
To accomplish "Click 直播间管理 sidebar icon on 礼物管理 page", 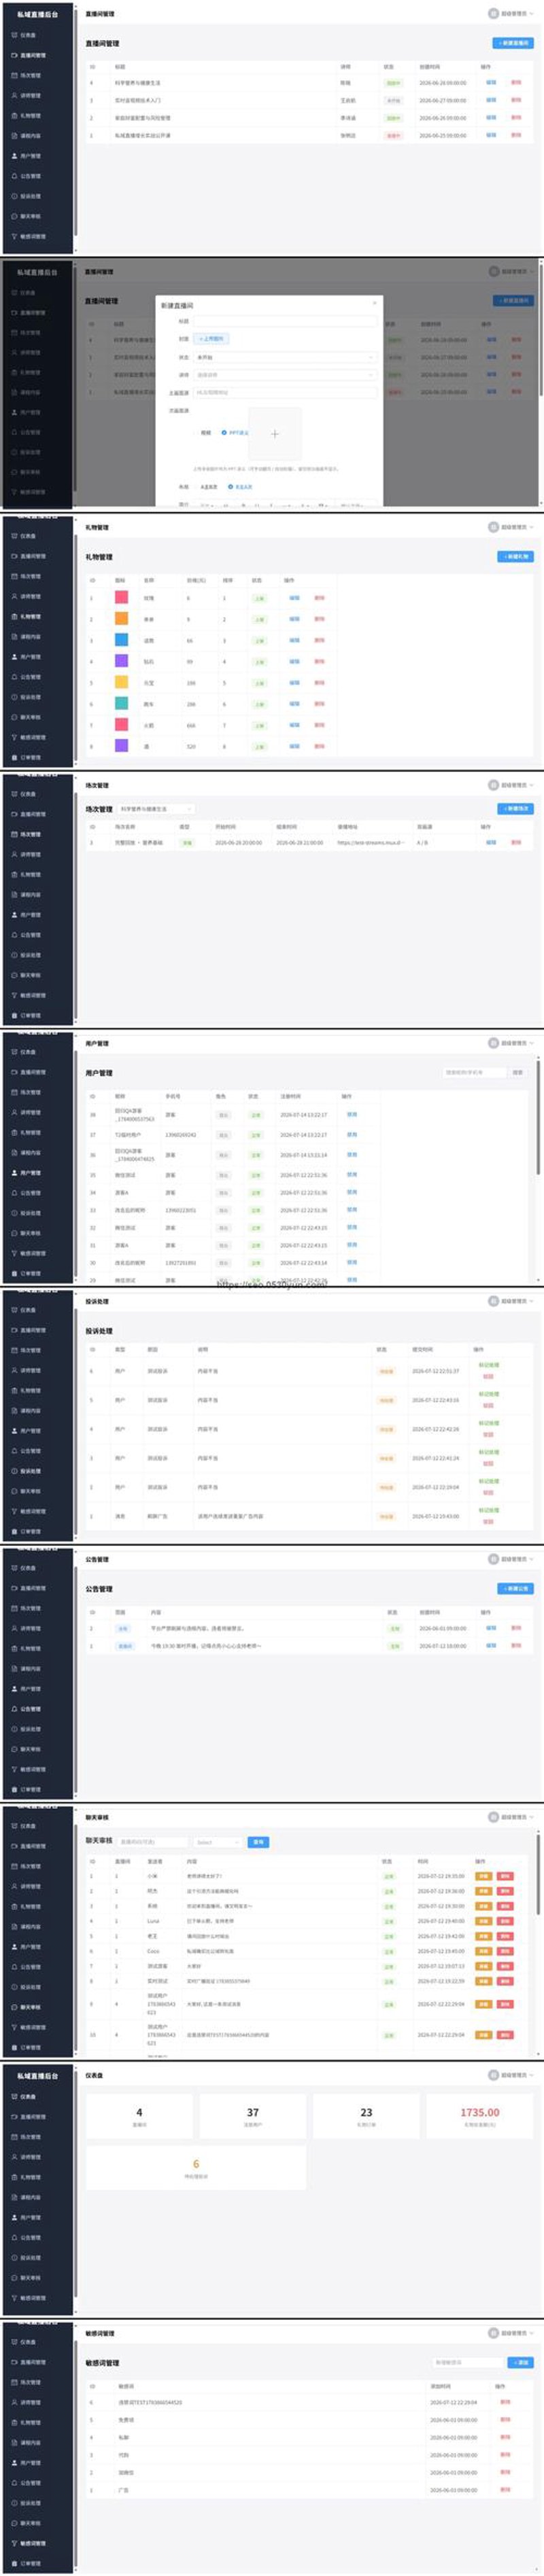I will [14, 556].
